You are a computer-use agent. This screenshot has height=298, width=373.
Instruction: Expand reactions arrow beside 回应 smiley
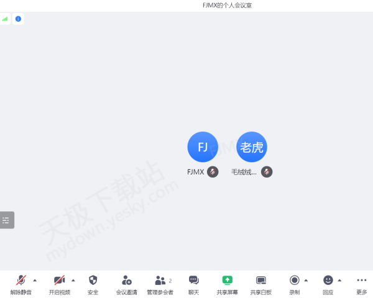[339, 281]
